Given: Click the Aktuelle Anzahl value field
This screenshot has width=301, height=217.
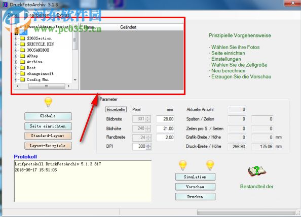Looking at the screenshot, I should (x=237, y=109).
